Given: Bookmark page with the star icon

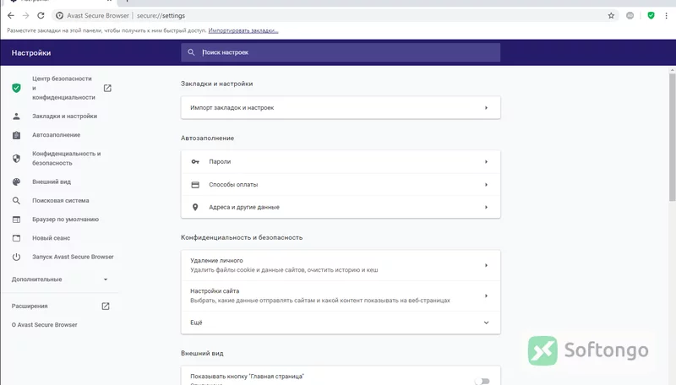Looking at the screenshot, I should tap(611, 15).
